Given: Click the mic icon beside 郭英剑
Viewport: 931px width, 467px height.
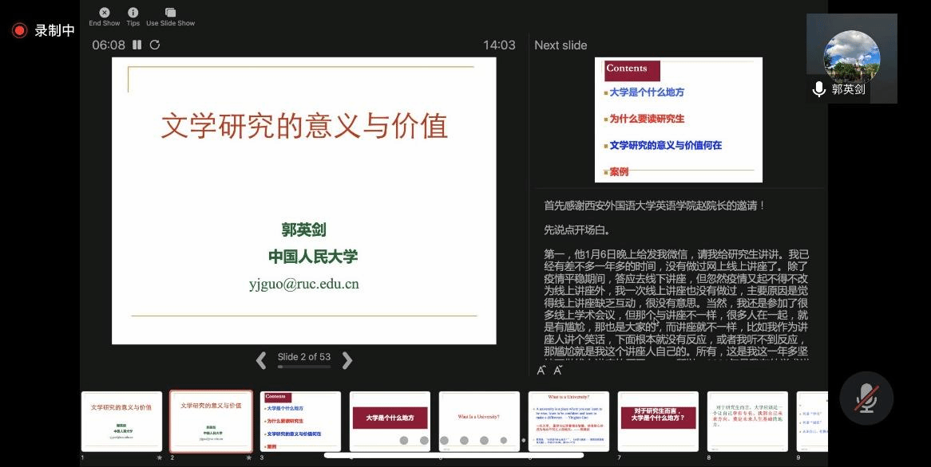Looking at the screenshot, I should 818,89.
